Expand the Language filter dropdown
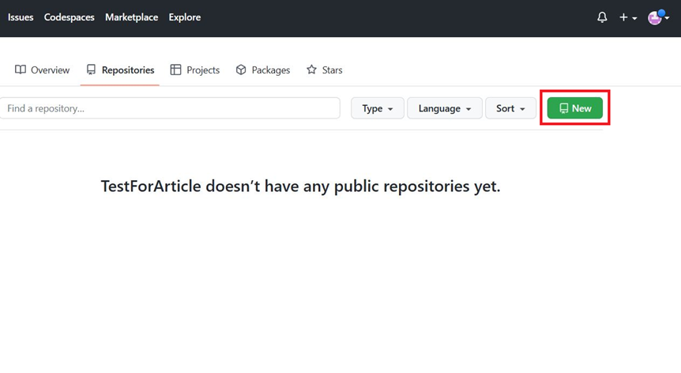This screenshot has width=681, height=373. (445, 108)
